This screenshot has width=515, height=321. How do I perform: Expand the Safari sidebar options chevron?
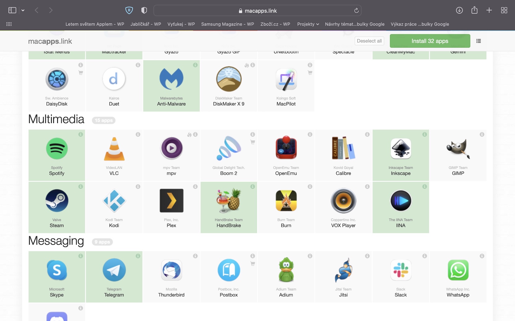tap(23, 10)
